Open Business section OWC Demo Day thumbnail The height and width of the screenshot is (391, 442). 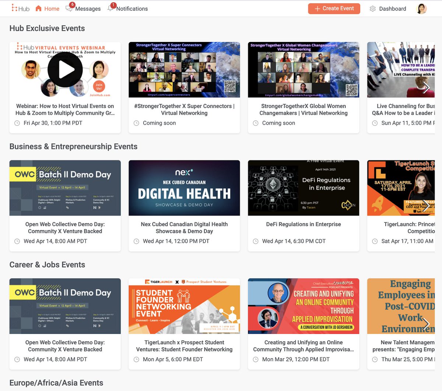click(x=65, y=188)
